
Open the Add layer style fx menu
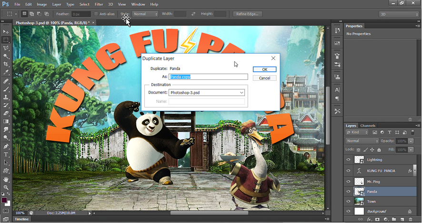[x=369, y=220]
